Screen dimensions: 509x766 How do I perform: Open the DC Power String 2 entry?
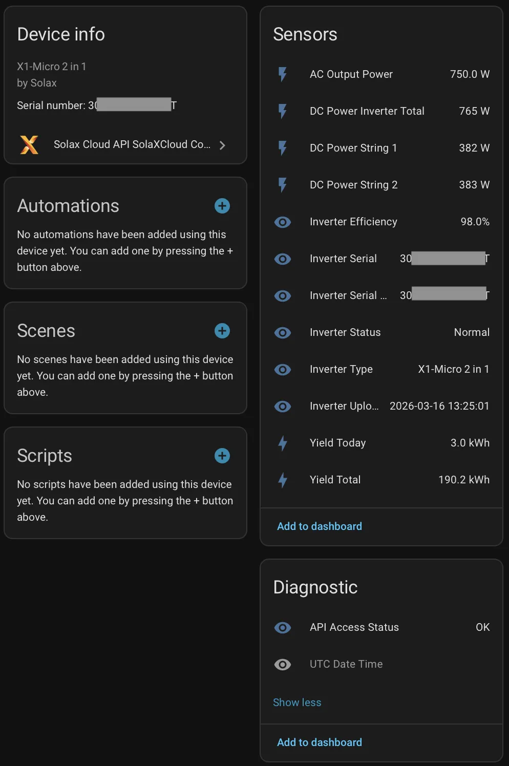(x=381, y=185)
